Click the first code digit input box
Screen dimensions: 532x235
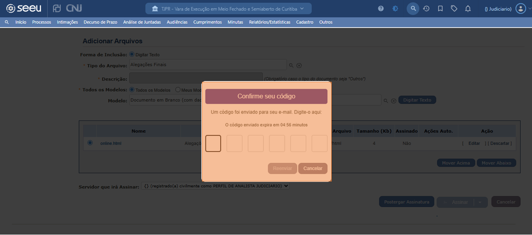[x=213, y=144]
